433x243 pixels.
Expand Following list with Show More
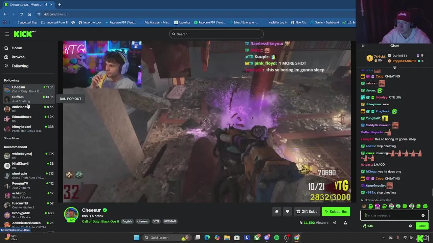tap(12, 138)
